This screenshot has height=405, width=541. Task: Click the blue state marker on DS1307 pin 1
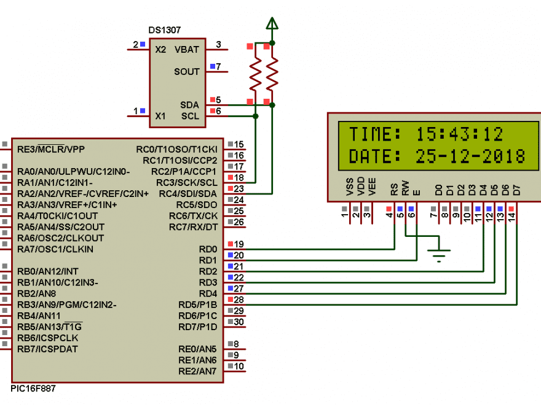pos(143,110)
